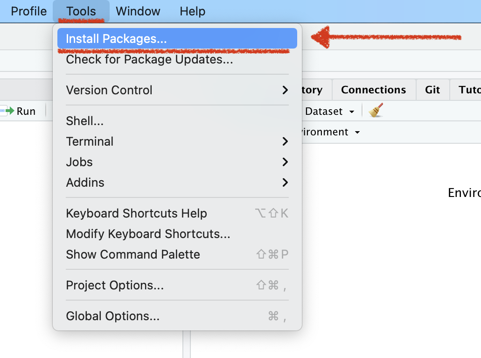The image size is (481, 358).
Task: Open Project Options...
Action: (115, 285)
